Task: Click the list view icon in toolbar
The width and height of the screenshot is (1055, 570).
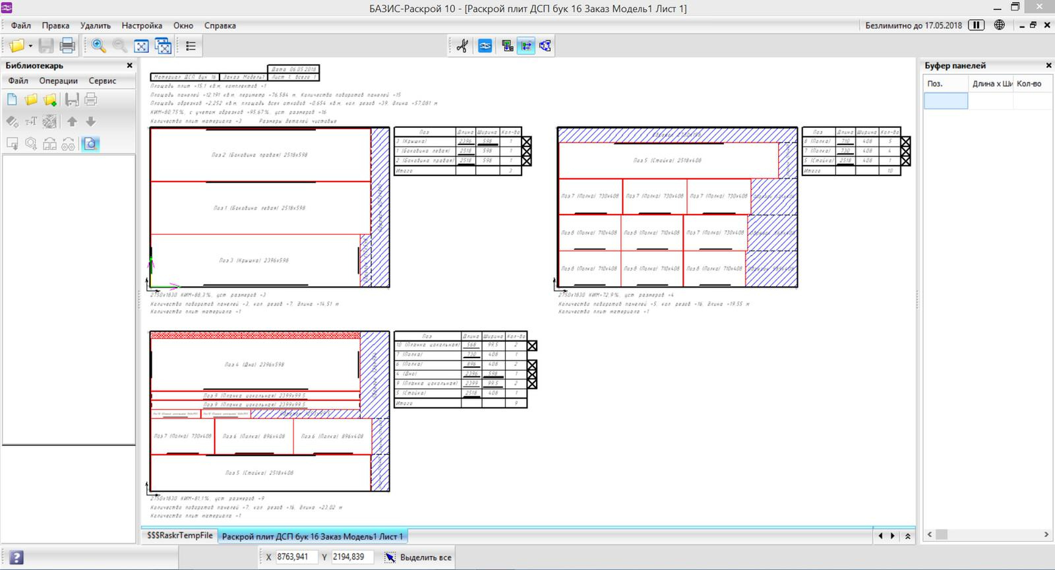Action: pos(191,46)
